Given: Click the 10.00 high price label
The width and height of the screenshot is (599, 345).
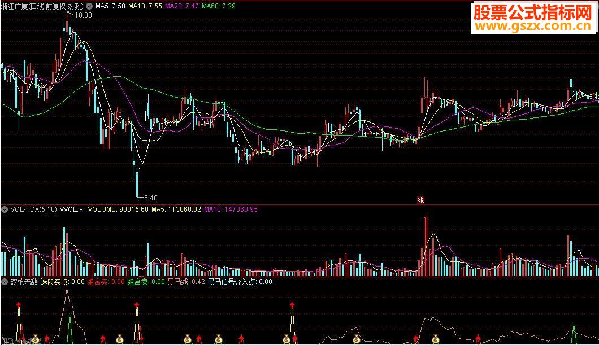Looking at the screenshot, I should pyautogui.click(x=83, y=15).
